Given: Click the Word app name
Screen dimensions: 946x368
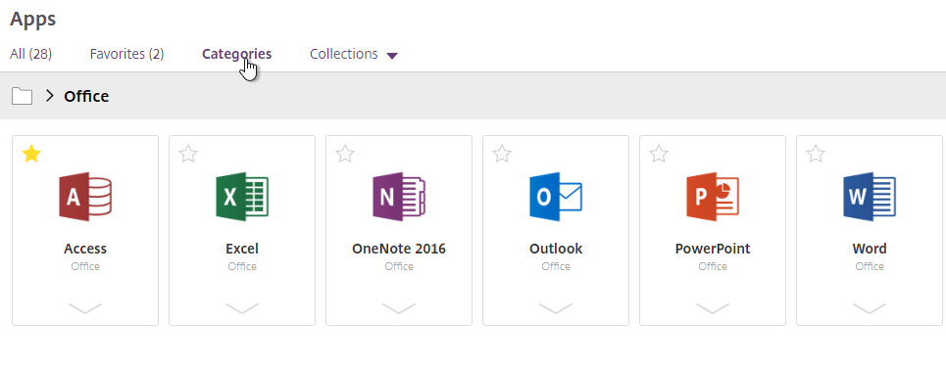Looking at the screenshot, I should click(870, 249).
